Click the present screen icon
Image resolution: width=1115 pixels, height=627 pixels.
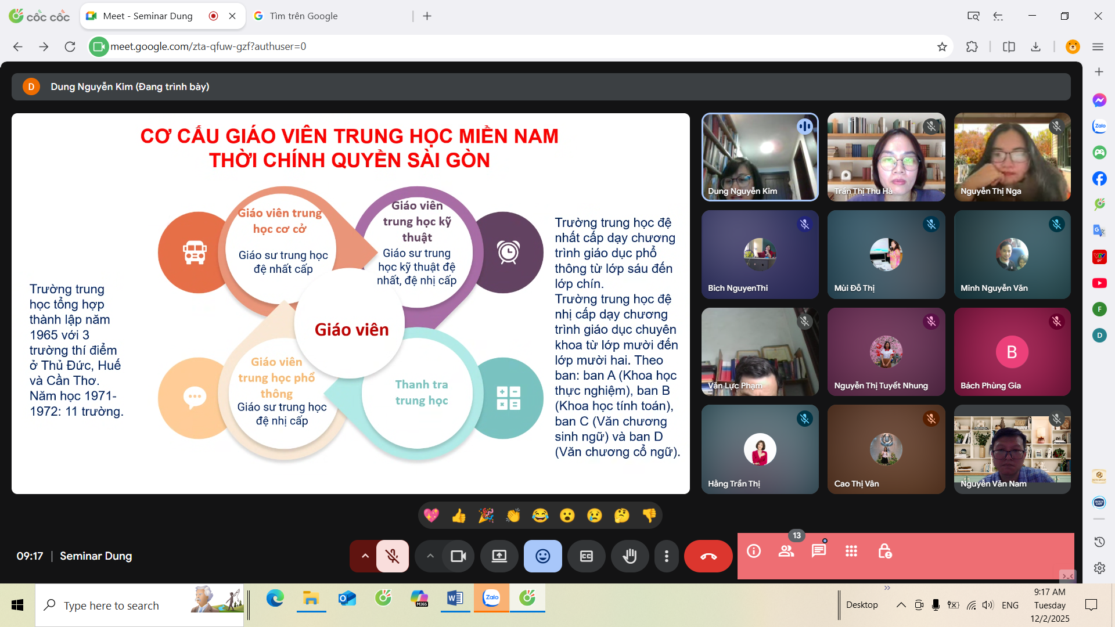(x=499, y=556)
